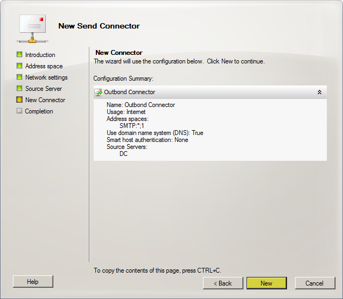Select the Network settings step
This screenshot has height=299, width=343.
tap(46, 77)
